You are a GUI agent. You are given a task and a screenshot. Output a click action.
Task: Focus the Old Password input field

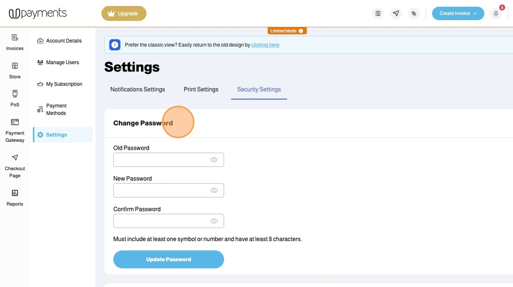click(160, 160)
